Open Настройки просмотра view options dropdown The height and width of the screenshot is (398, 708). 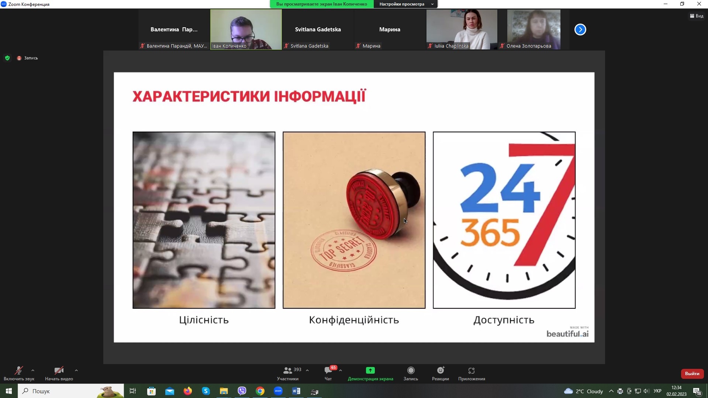[x=405, y=4]
